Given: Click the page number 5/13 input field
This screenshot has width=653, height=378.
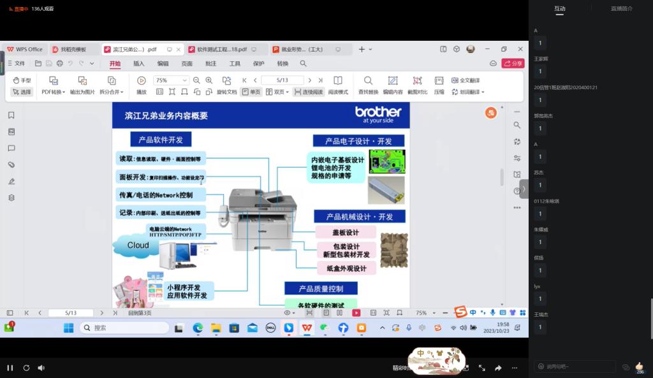Looking at the screenshot, I should coord(282,80).
